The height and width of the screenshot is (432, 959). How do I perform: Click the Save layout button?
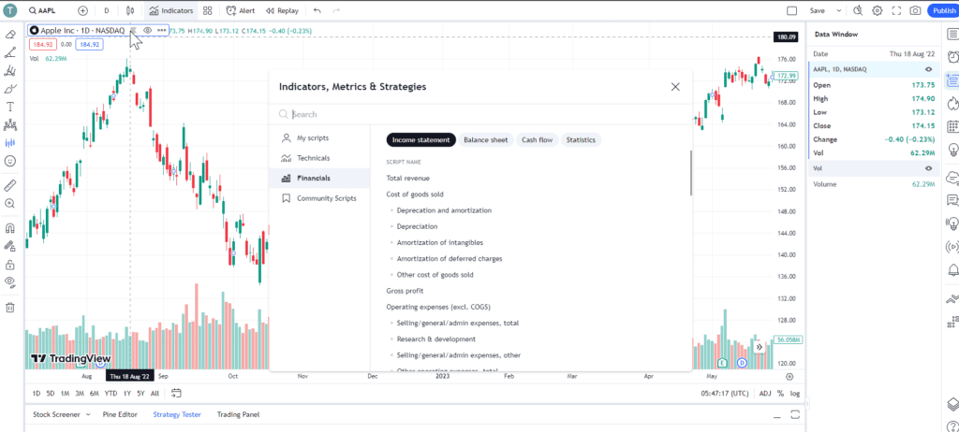tap(817, 10)
